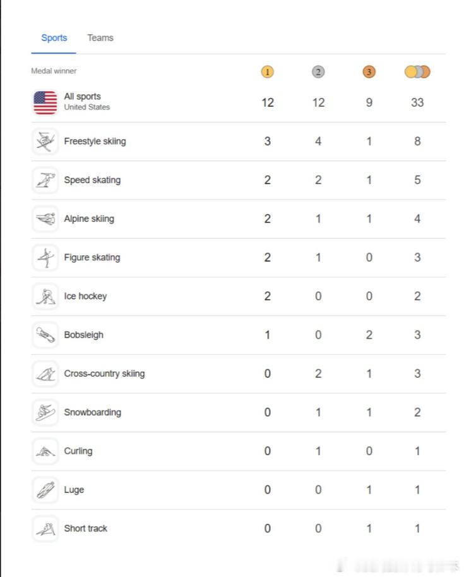Viewport: 464px width, 577px height.
Task: Click the Ice hockey sport icon
Action: coord(45,296)
